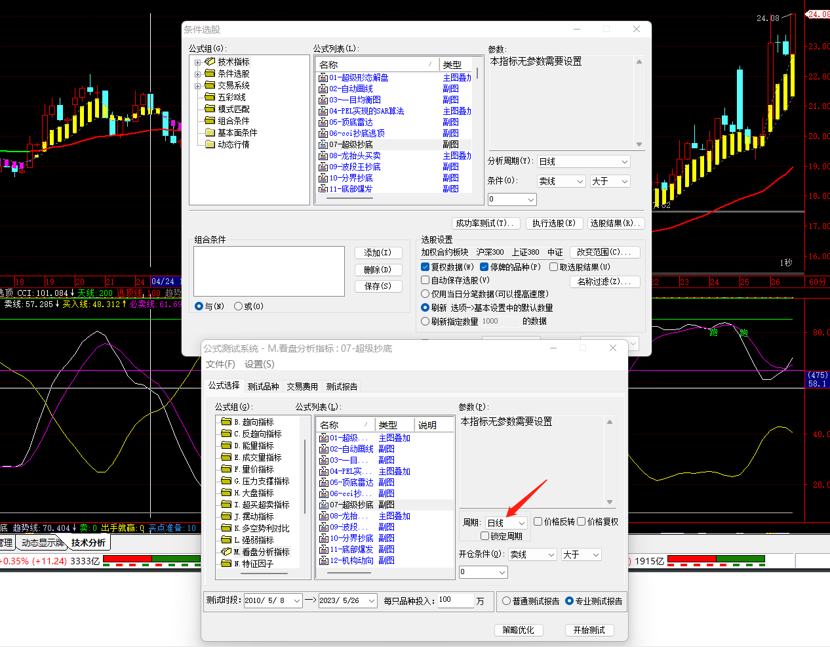Switch to the 交易费用 tab
830x647 pixels.
302,386
